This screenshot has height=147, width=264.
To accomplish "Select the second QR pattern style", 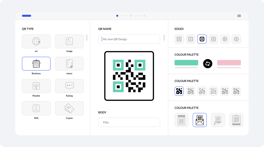I will [191, 91].
